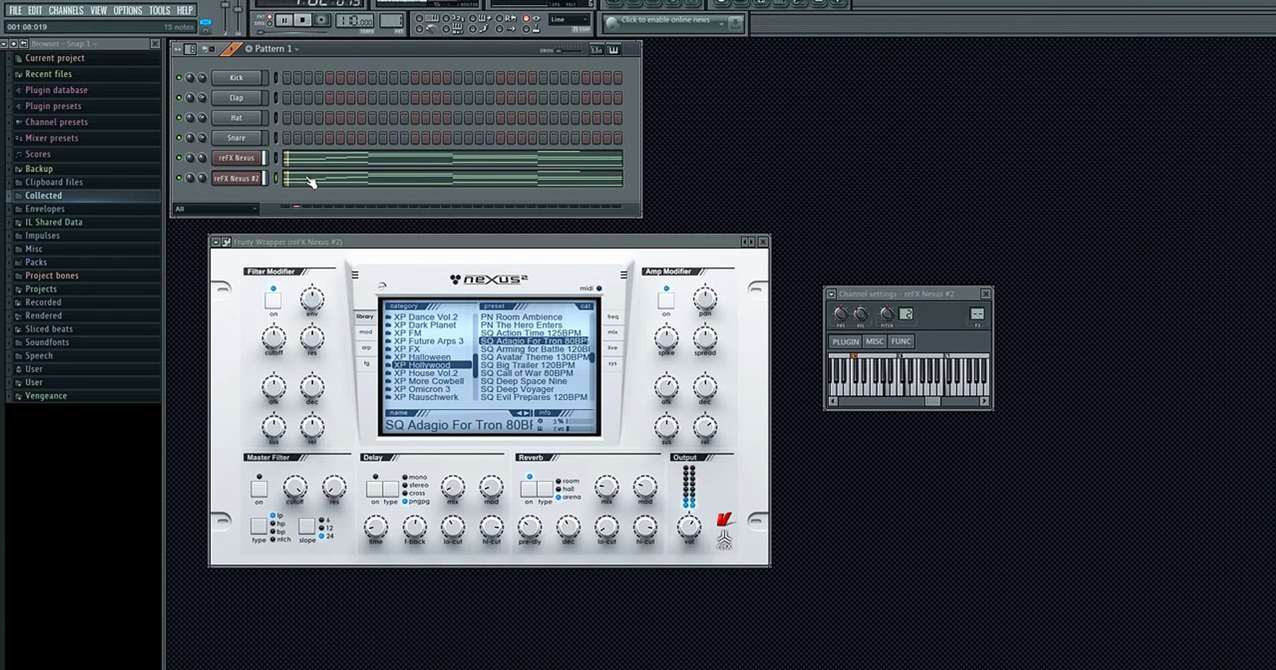Viewport: 1276px width, 670px height.
Task: Toggle the Filter Modifier on button
Action: (x=273, y=301)
